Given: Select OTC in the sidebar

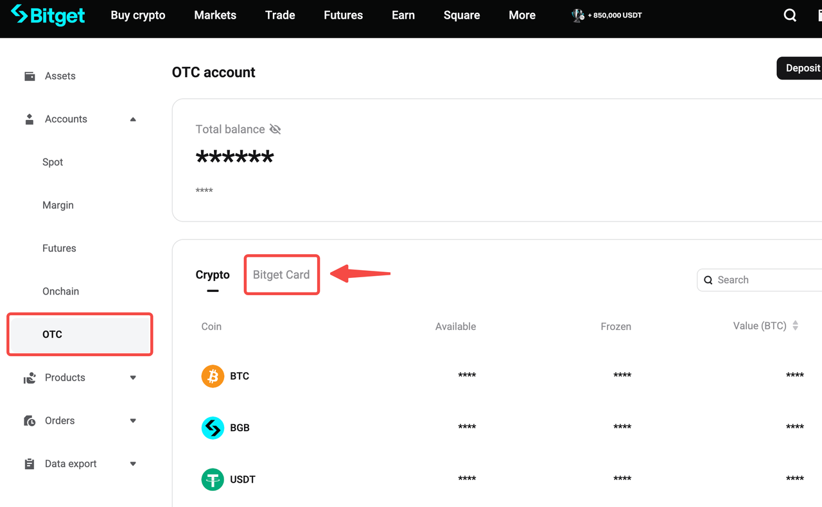Looking at the screenshot, I should pyautogui.click(x=53, y=334).
